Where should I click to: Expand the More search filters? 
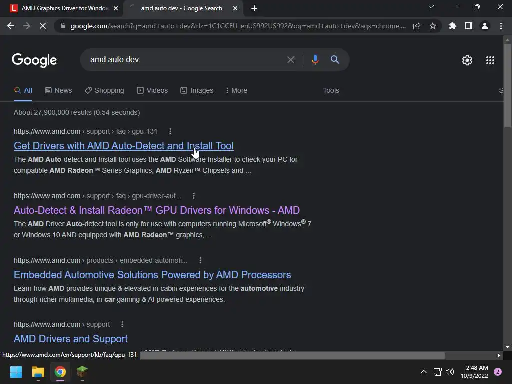click(236, 91)
